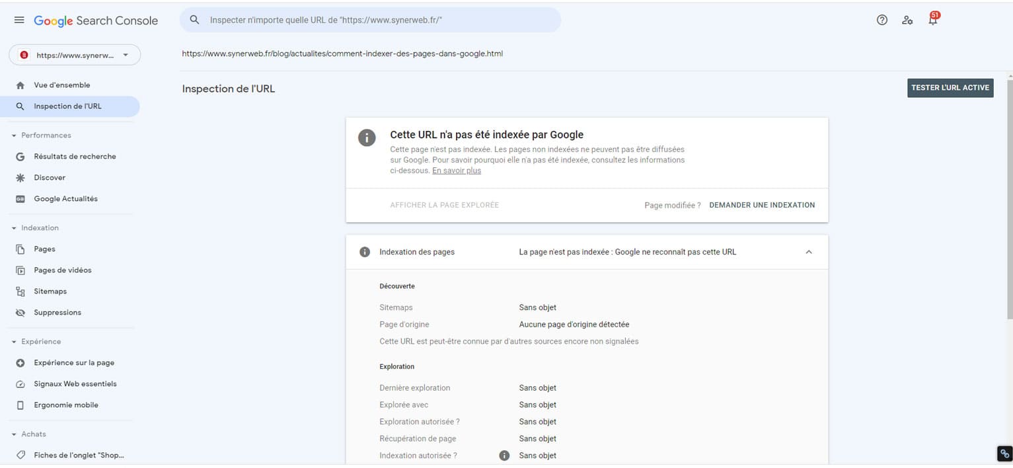Click the "Page d'origine" label
This screenshot has width=1013, height=468.
(x=404, y=325)
